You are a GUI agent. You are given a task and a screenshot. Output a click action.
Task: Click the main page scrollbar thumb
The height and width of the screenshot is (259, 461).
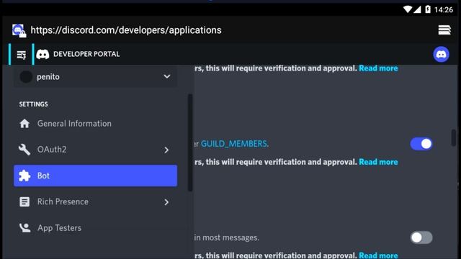454,137
